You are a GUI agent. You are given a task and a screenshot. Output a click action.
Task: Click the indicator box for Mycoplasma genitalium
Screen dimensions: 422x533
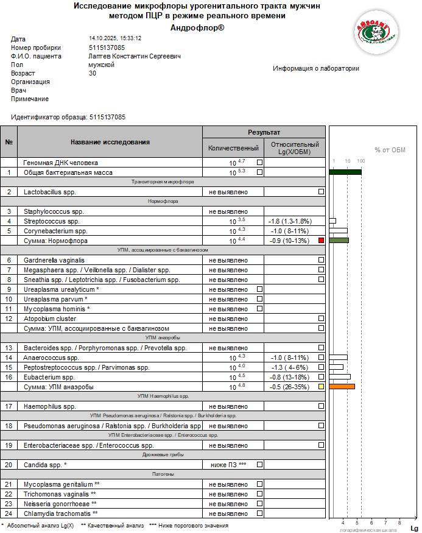click(259, 484)
